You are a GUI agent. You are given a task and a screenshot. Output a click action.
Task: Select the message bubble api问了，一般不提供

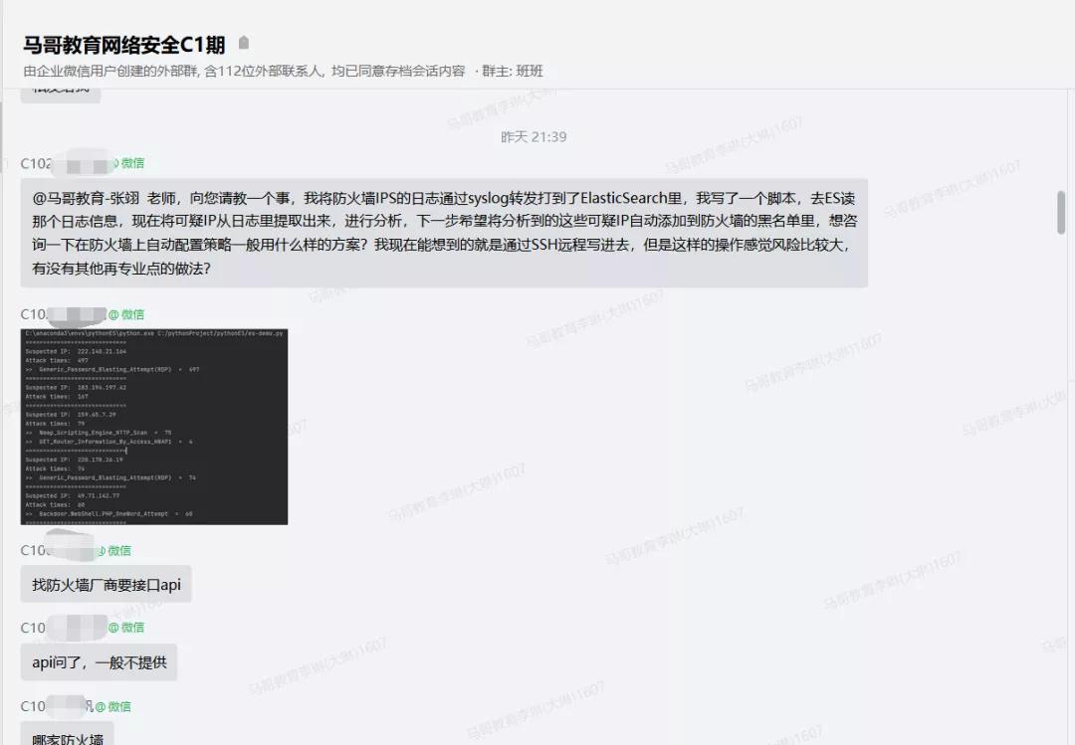(99, 661)
